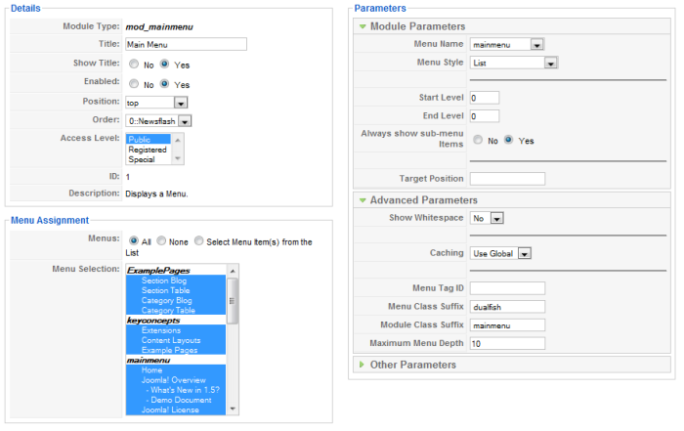Select Example Pages item in Menu Selection
Image resolution: width=684 pixels, height=431 pixels.
(x=176, y=350)
